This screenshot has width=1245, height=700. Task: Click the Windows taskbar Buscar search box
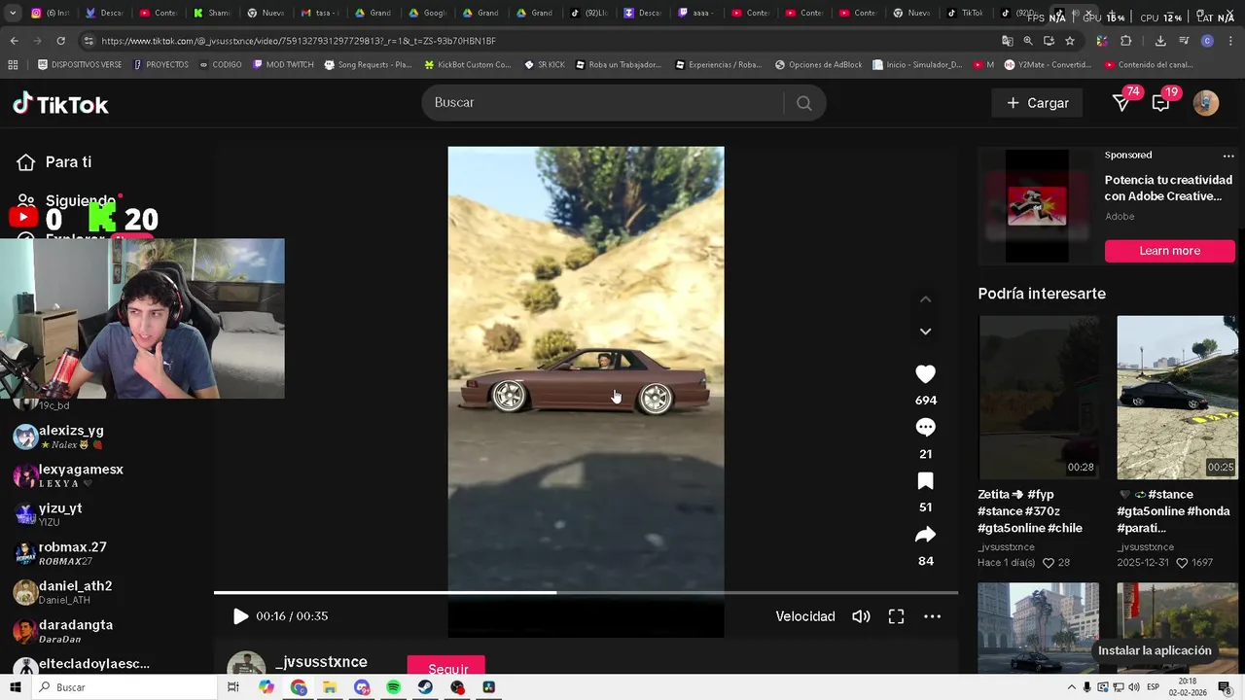click(x=124, y=687)
